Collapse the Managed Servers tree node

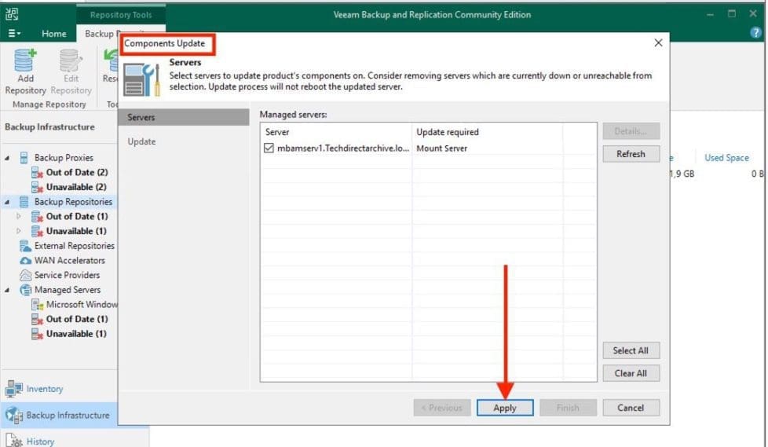(7, 290)
